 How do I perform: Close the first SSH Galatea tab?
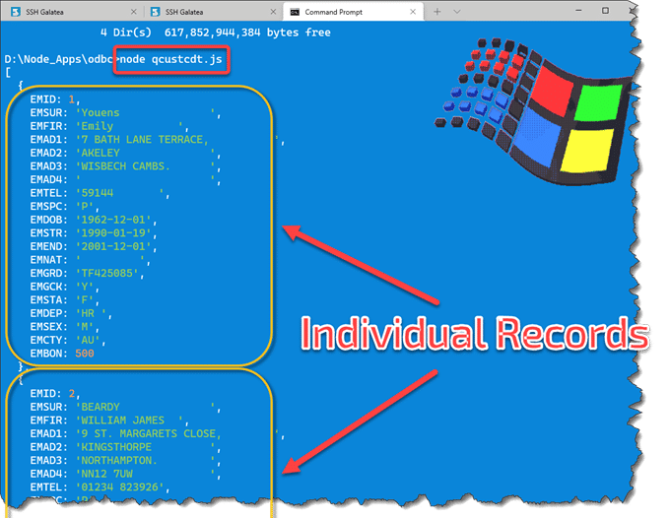tap(132, 12)
